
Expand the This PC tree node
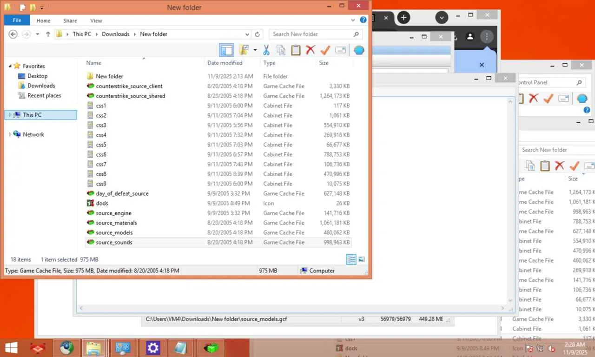(10, 115)
